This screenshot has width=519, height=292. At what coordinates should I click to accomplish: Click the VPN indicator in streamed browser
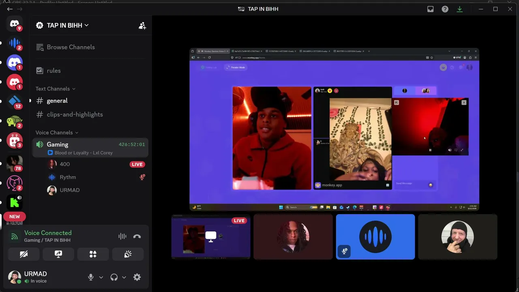pos(457,58)
